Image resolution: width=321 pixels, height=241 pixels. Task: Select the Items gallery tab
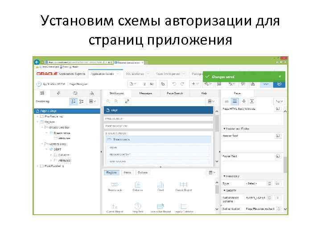click(x=128, y=173)
